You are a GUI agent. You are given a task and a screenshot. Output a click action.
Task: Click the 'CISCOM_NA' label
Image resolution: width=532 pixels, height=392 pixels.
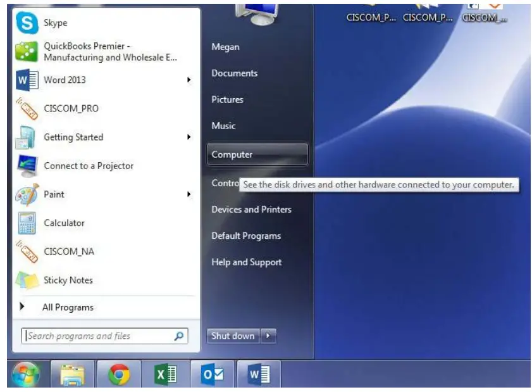point(69,251)
